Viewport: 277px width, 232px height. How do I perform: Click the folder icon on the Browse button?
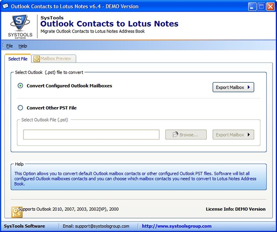[x=175, y=134]
